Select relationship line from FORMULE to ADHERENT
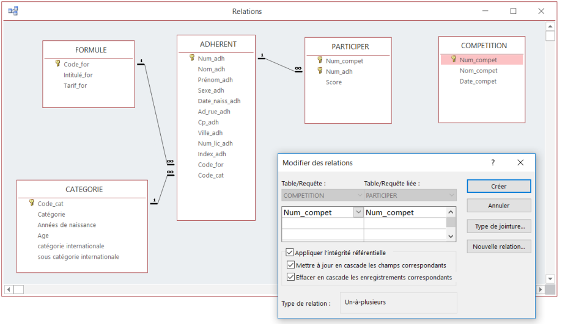Screen dimensions: 565x324 [156, 113]
